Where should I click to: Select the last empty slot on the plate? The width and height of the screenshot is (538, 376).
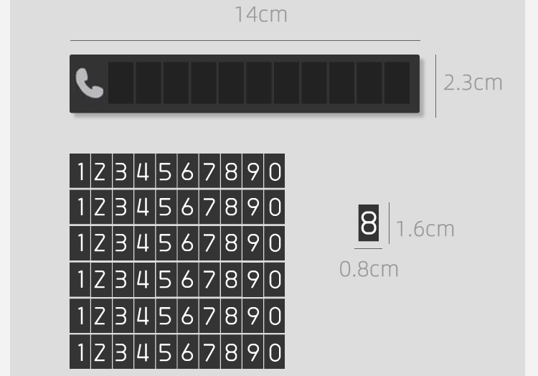[x=397, y=83]
